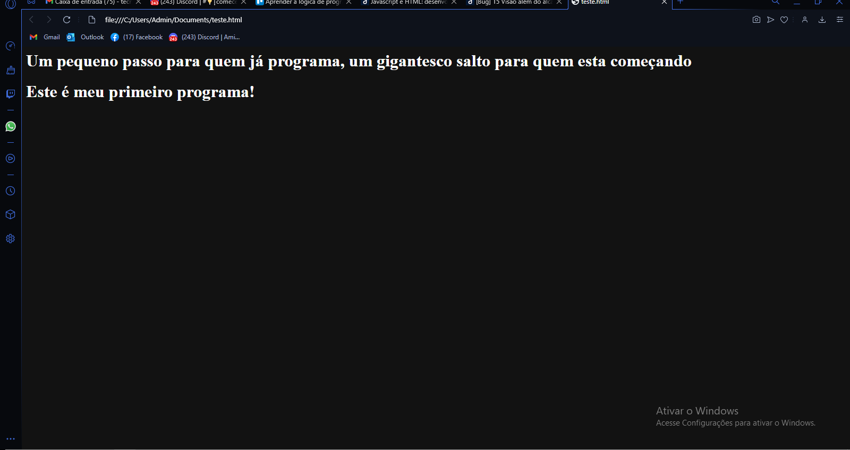Open the (17) Facebook bookmark
The width and height of the screenshot is (850, 450).
137,37
